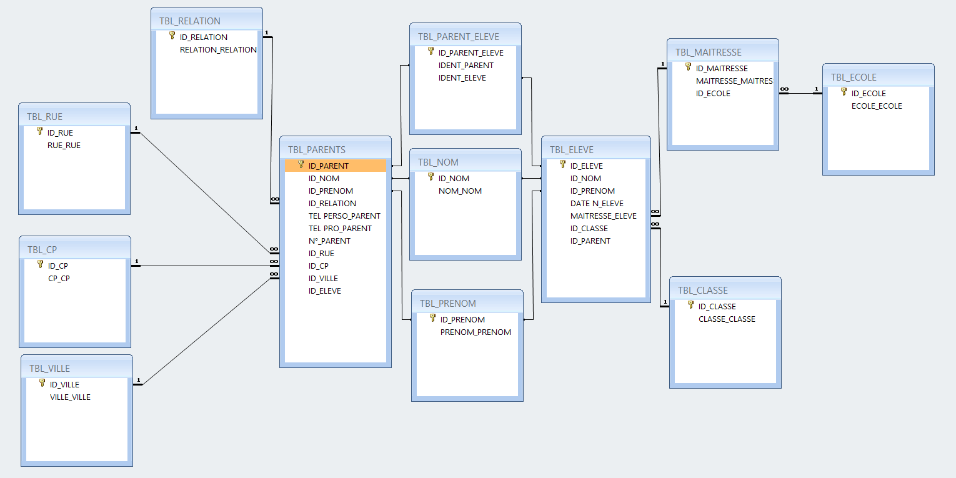Select the TBL_PRENOM table header

click(467, 303)
